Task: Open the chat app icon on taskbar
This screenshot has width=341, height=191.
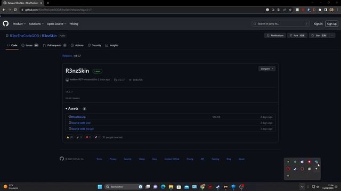Action: (155, 187)
